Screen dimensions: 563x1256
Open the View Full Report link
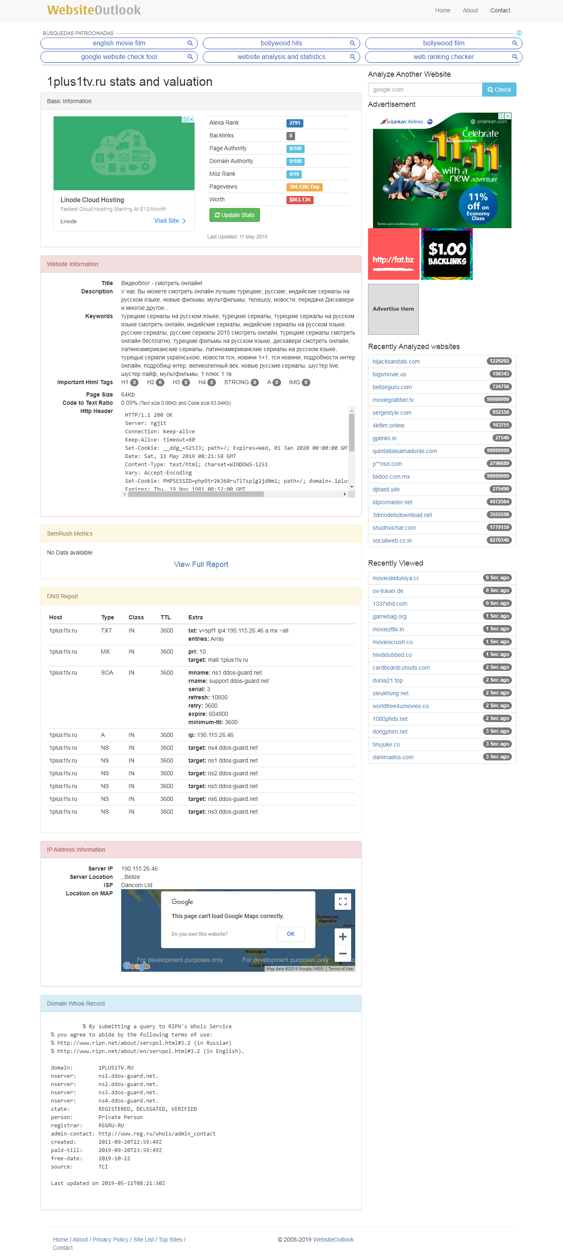[201, 564]
